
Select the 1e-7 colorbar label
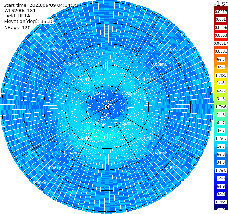[221, 146]
